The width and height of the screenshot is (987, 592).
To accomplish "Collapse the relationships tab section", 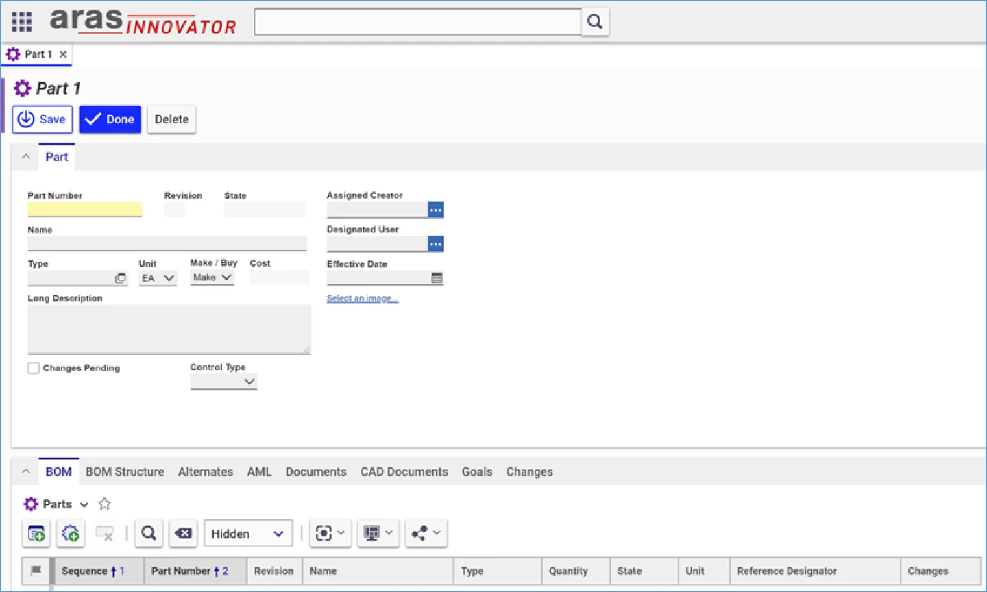I will [x=26, y=471].
